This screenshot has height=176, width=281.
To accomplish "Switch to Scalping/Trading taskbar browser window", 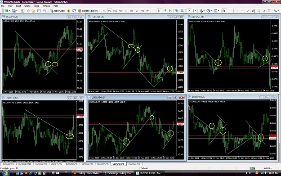I will click(x=118, y=173).
